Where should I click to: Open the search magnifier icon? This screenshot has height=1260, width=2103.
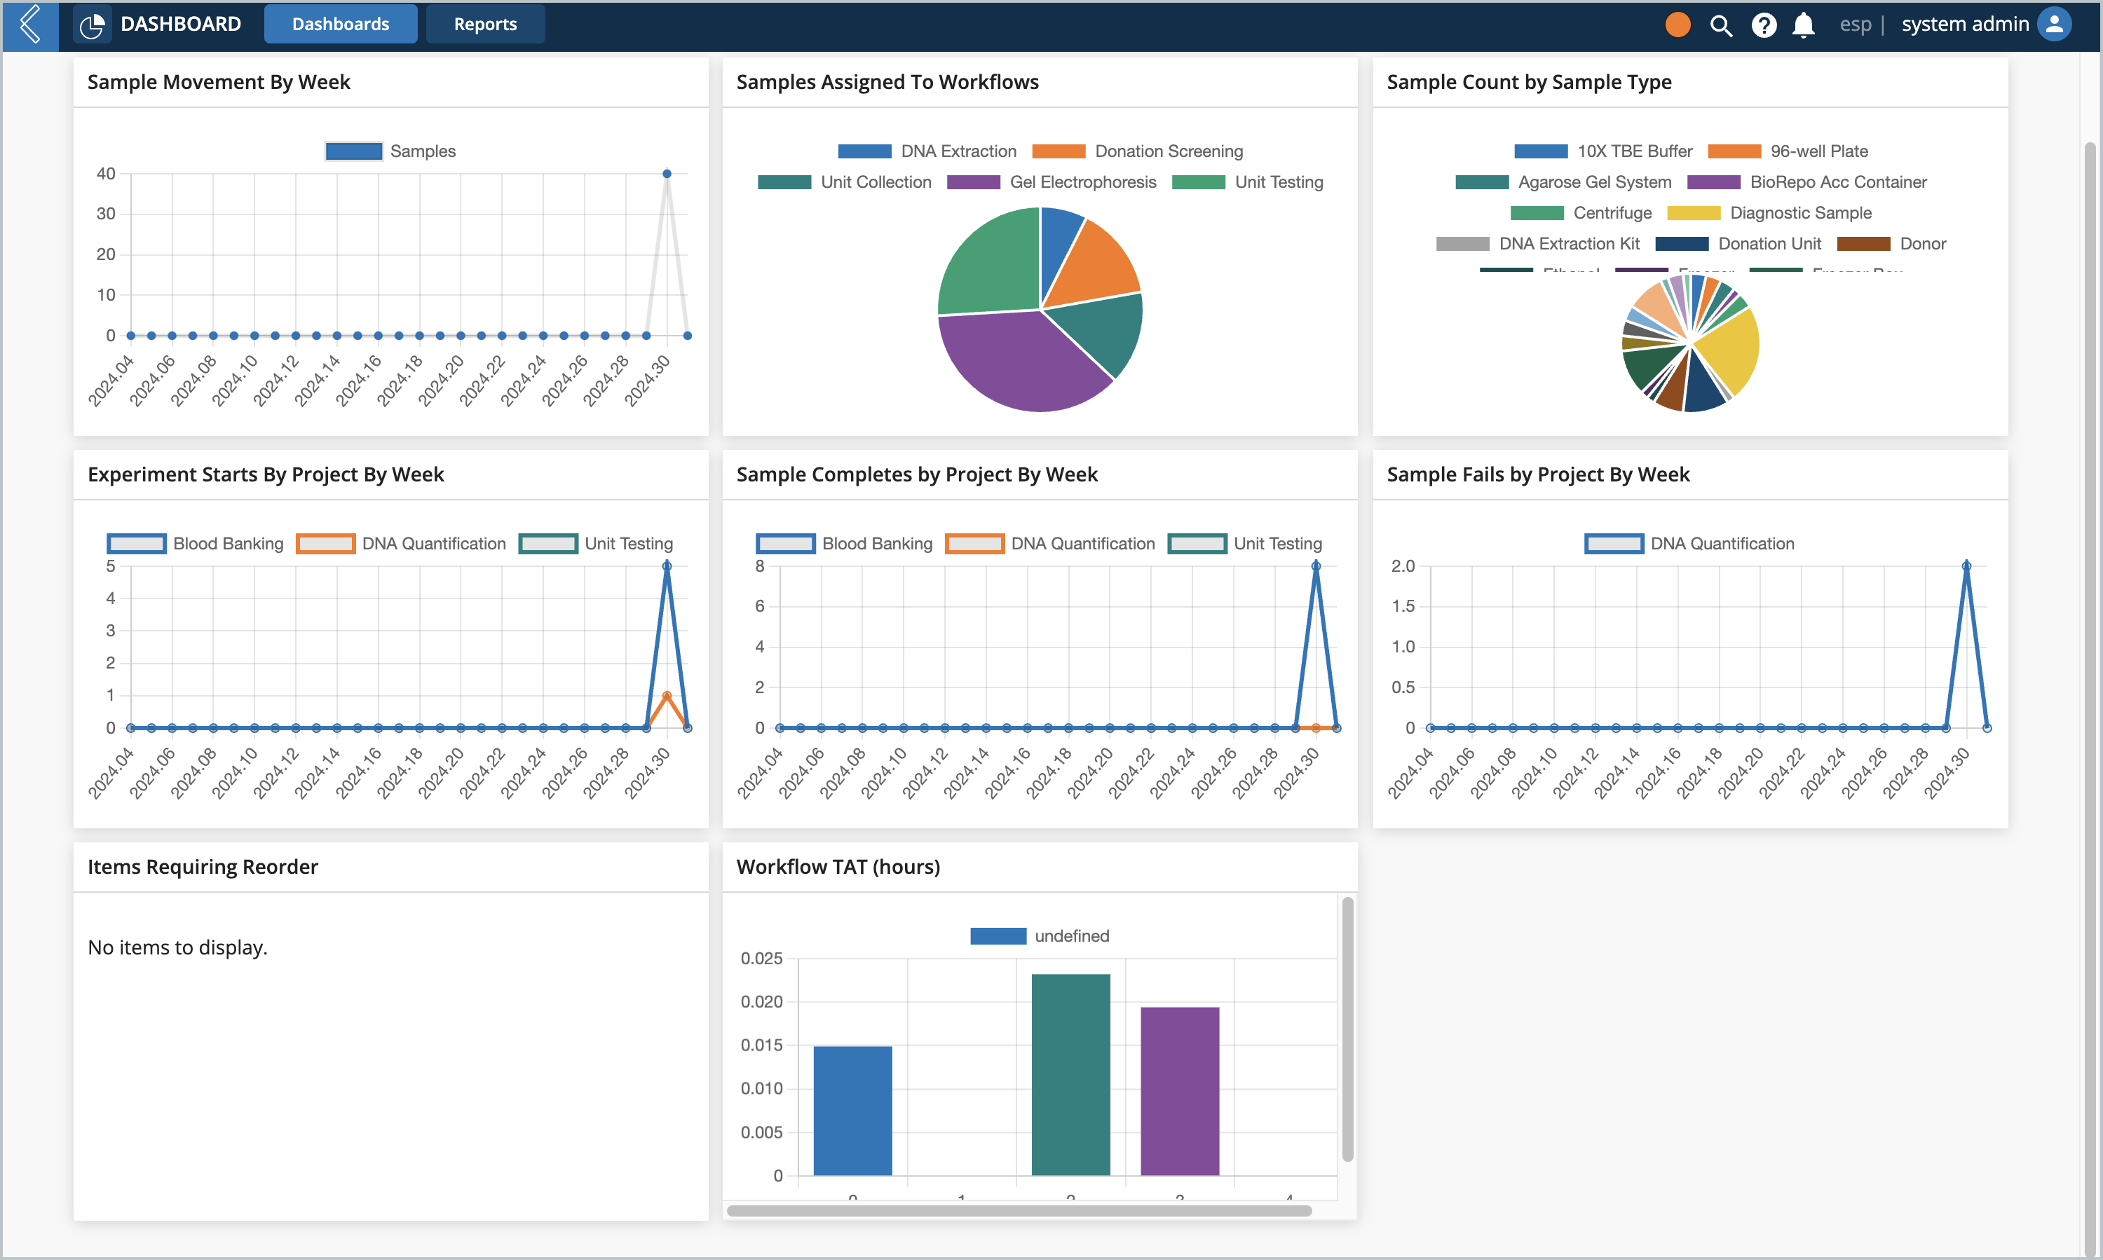[1720, 25]
